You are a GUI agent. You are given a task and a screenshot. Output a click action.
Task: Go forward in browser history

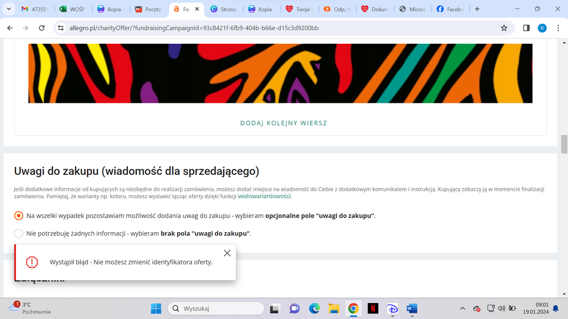26,28
